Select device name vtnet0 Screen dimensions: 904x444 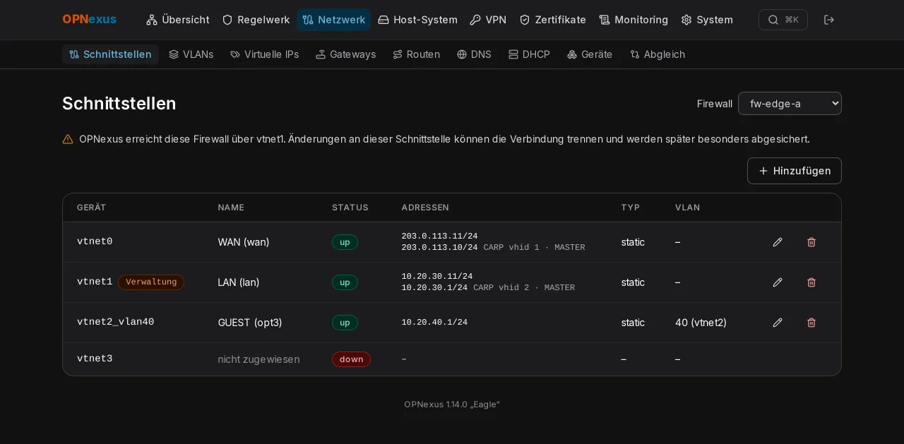point(95,242)
